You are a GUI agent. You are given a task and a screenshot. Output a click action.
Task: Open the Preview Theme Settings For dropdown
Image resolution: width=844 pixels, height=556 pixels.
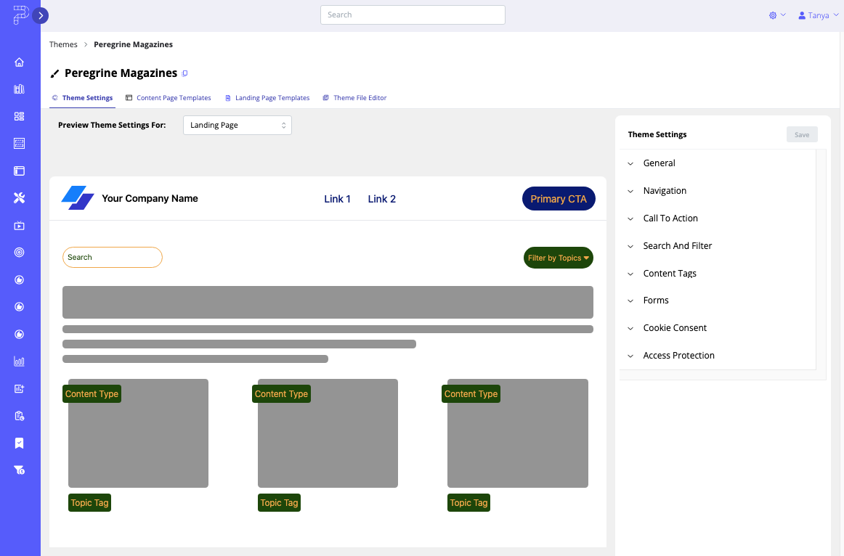tap(237, 125)
